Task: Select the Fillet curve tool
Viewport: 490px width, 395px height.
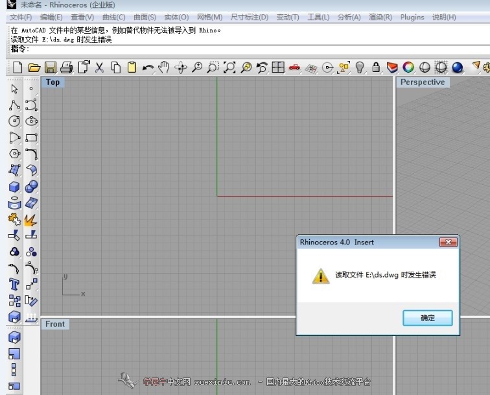Action: pyautogui.click(x=31, y=154)
